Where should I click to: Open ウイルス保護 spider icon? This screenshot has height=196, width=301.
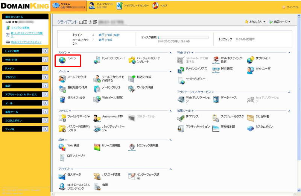[132, 89]
